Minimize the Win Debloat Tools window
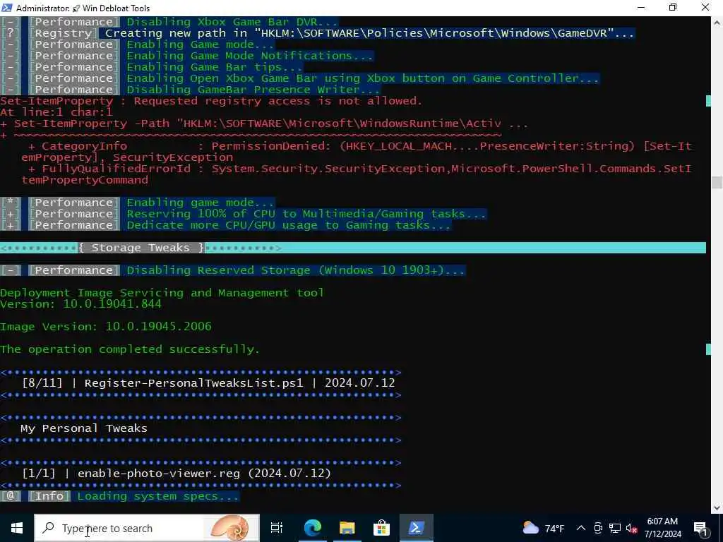The width and height of the screenshot is (723, 542). (x=641, y=8)
